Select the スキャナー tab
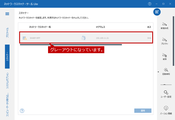Viewport: 175px width, 120px height. (7, 57)
